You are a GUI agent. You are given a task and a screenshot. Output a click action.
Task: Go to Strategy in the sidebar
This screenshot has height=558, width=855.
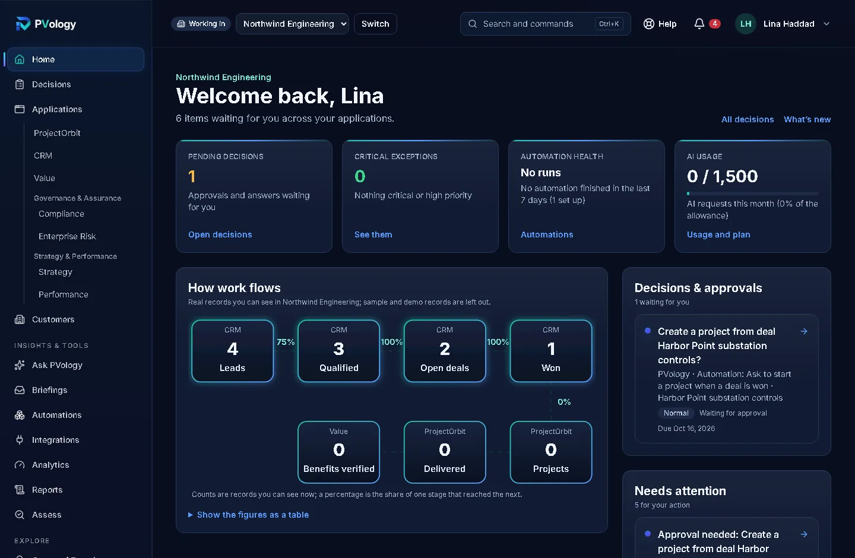point(55,272)
